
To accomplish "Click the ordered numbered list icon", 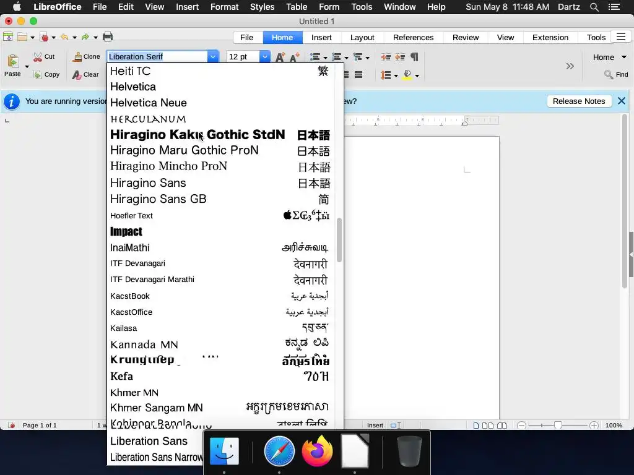I will [336, 57].
